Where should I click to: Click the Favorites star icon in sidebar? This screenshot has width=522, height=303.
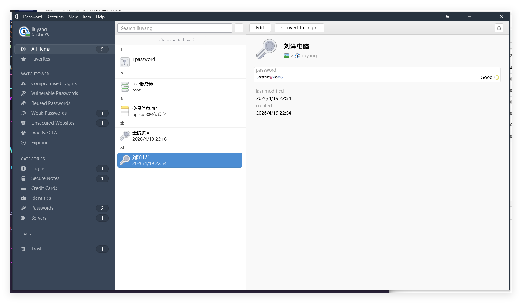23,59
